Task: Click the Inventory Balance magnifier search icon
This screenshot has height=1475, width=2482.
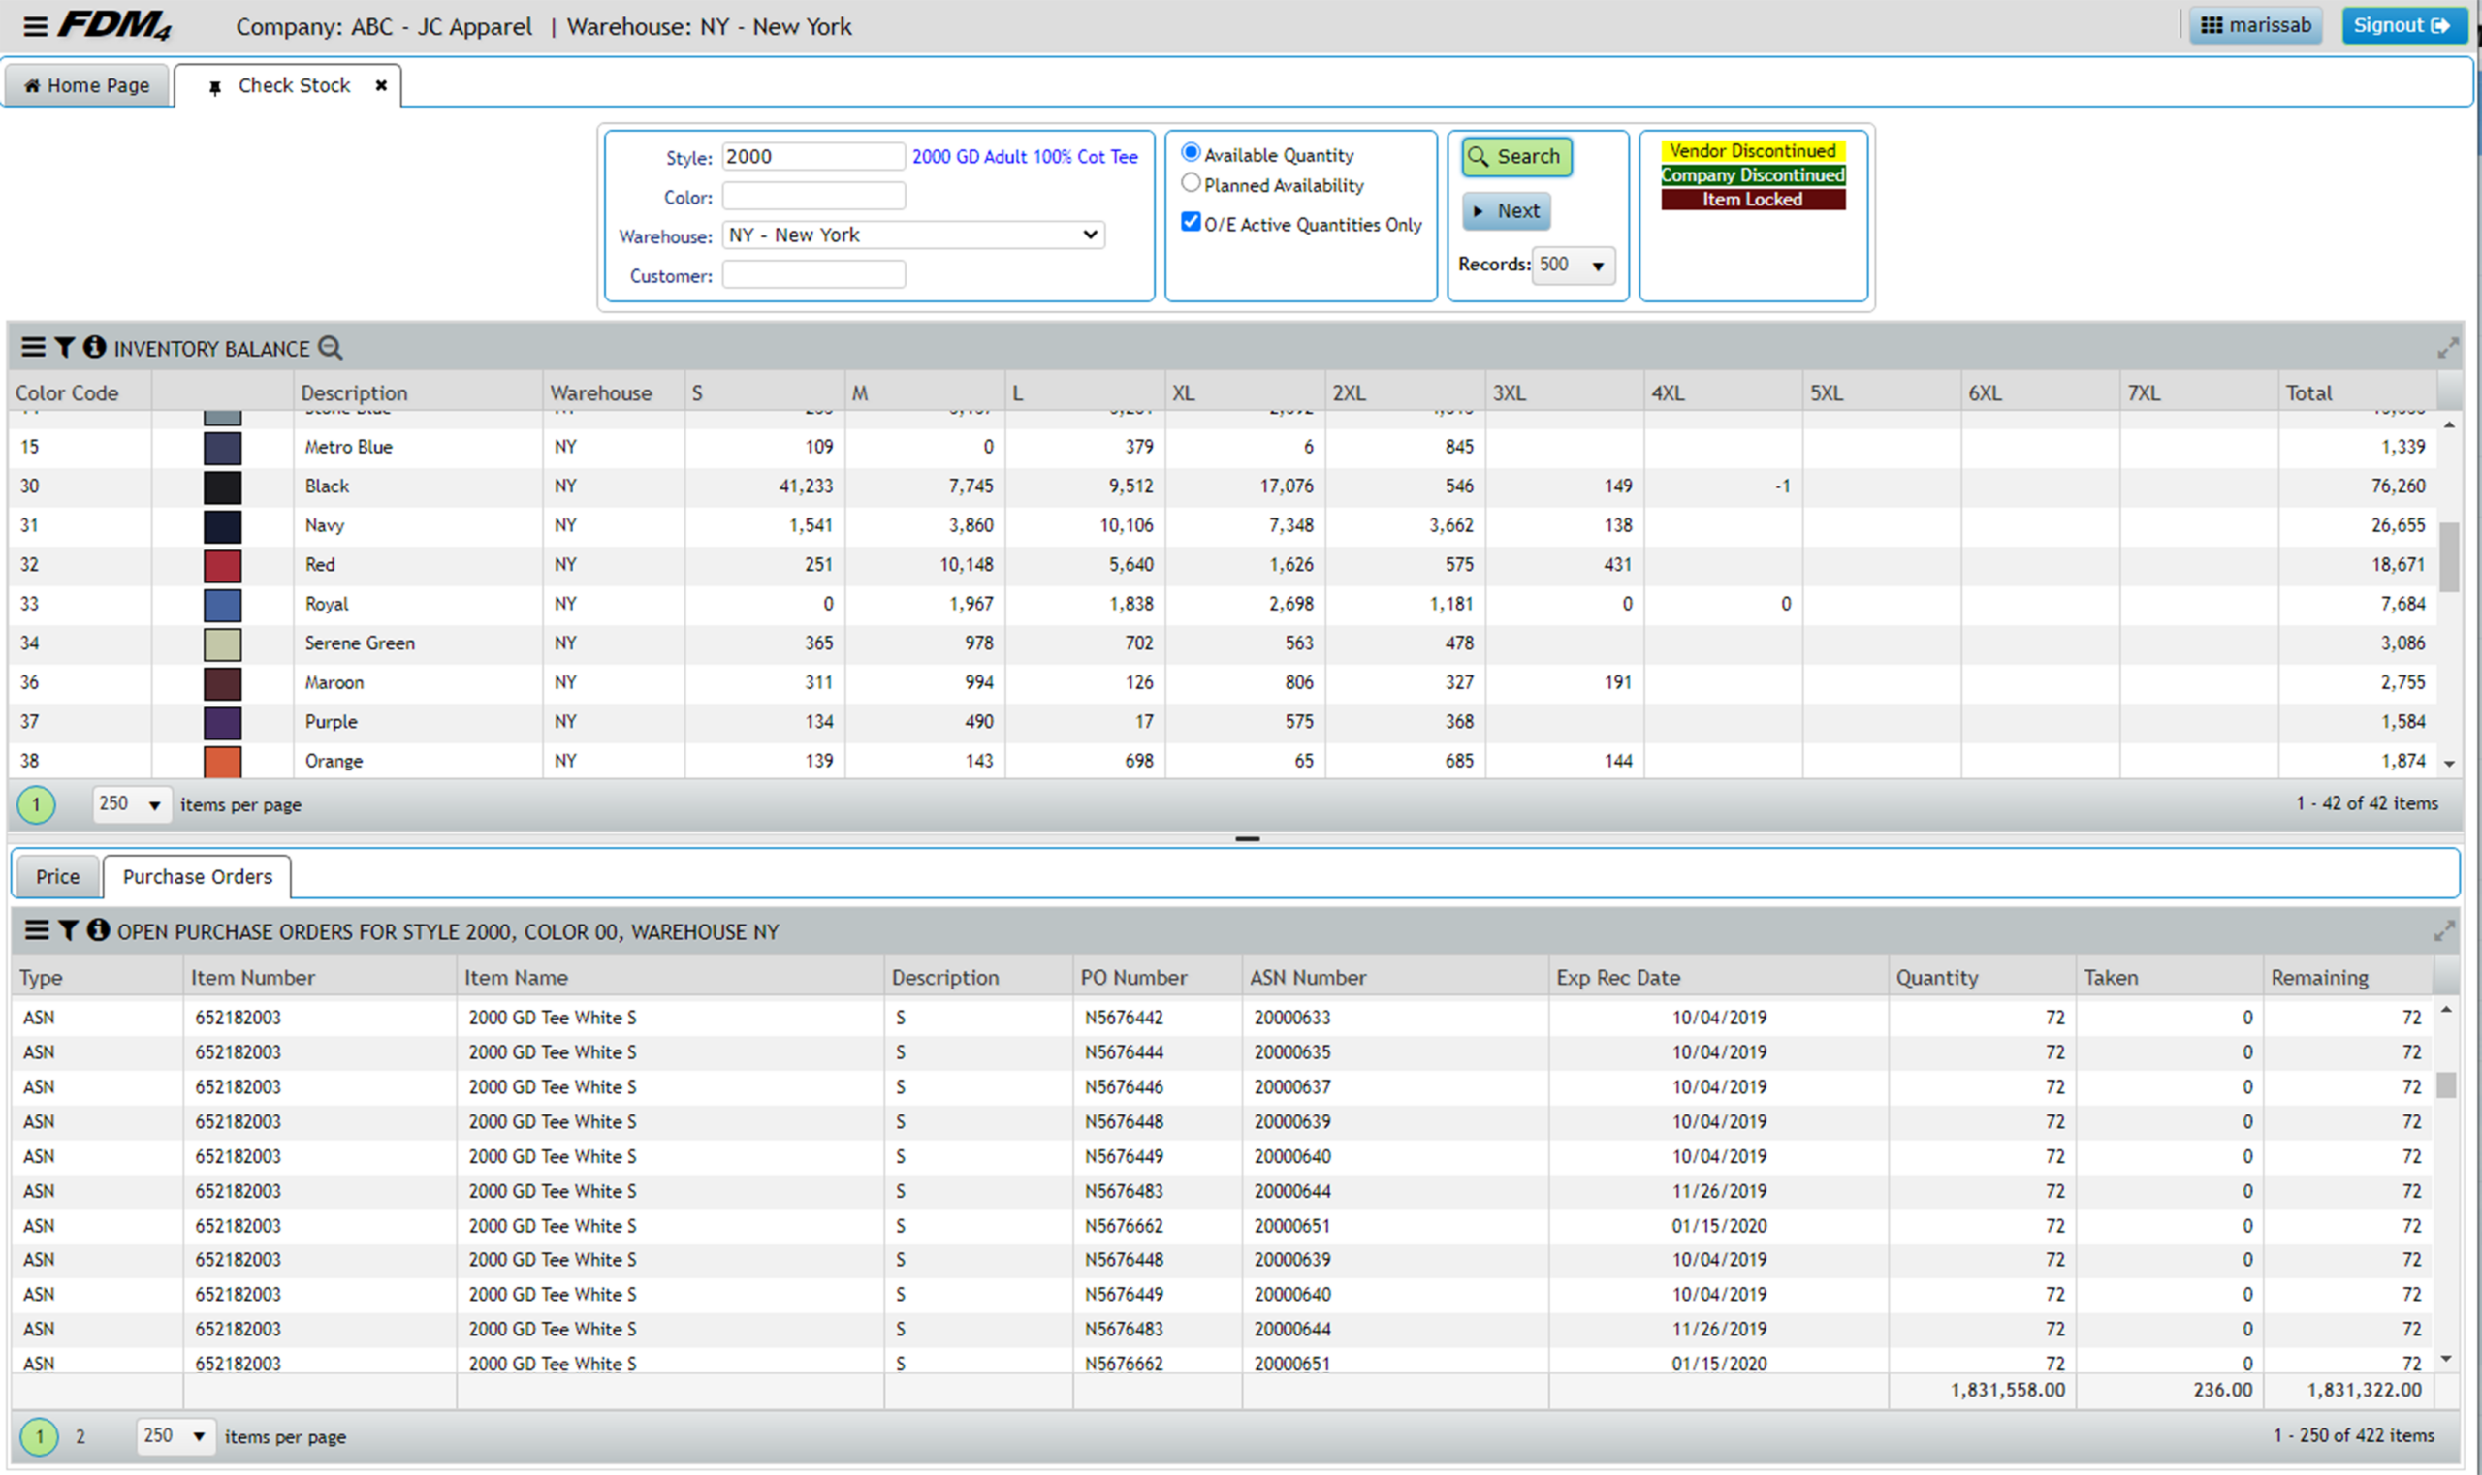Action: pyautogui.click(x=331, y=348)
